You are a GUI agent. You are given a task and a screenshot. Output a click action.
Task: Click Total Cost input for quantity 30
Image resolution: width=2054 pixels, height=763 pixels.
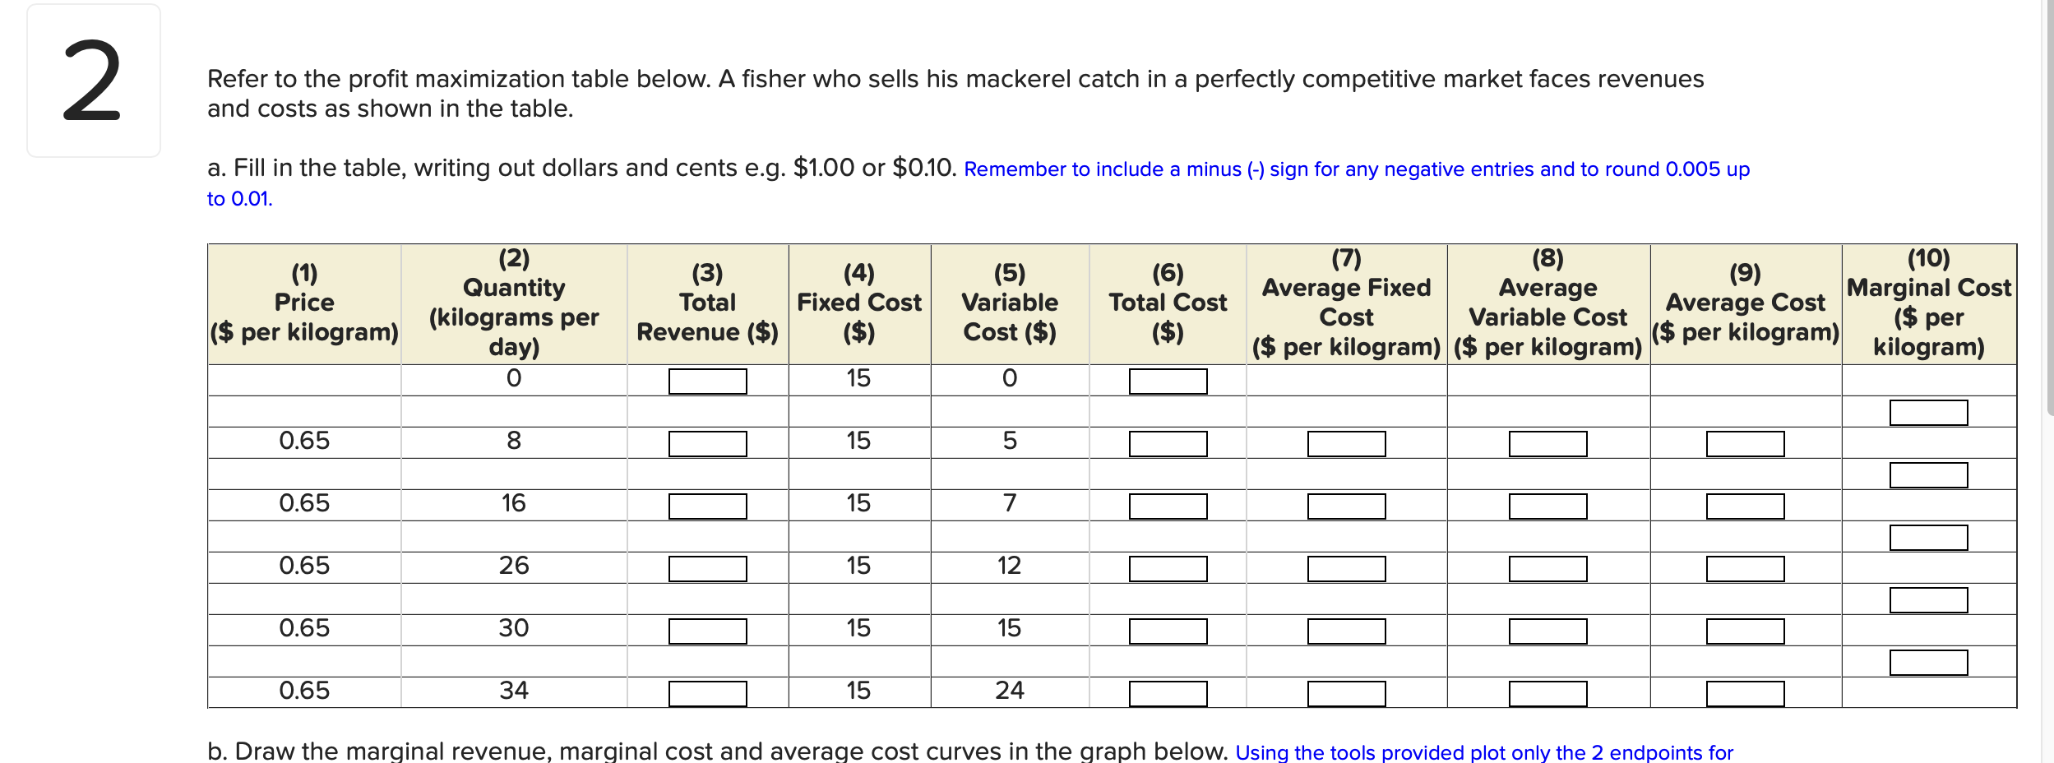tap(1168, 630)
